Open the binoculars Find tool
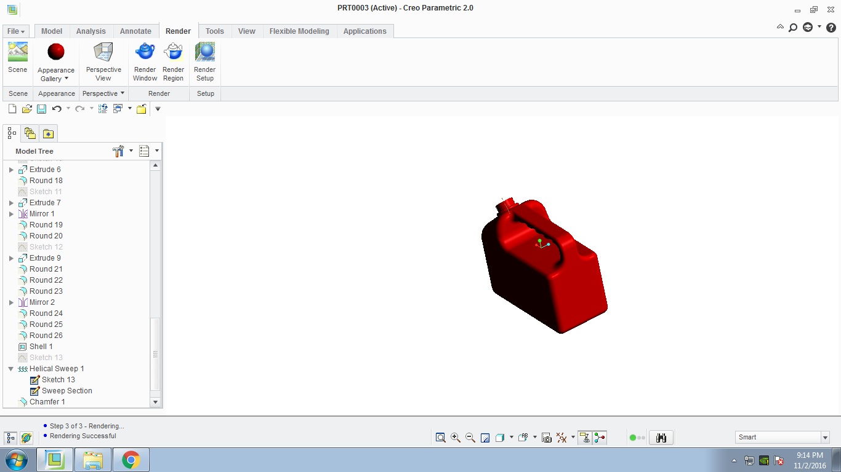The image size is (841, 472). point(662,438)
